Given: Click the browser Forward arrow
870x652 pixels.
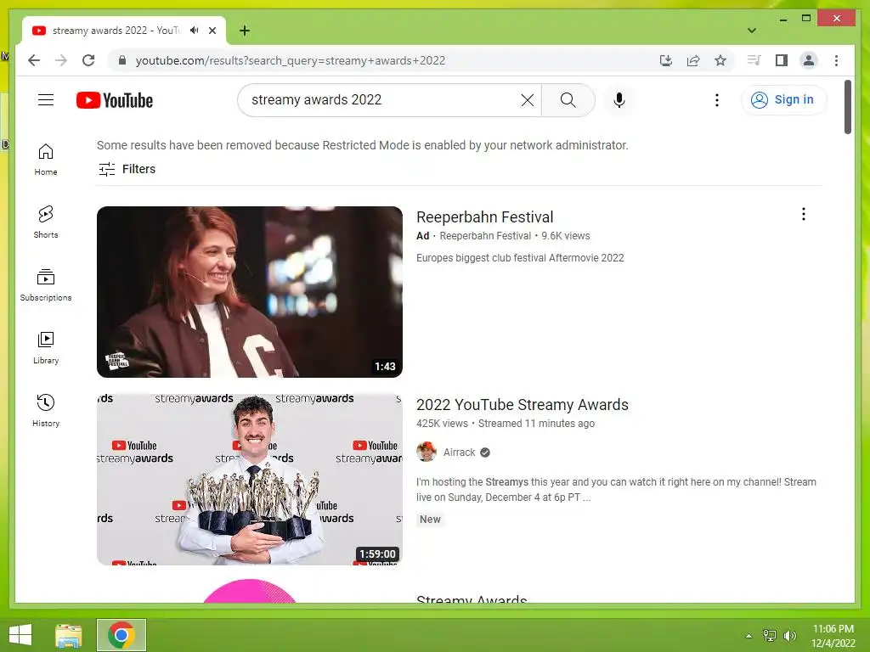Looking at the screenshot, I should [61, 60].
